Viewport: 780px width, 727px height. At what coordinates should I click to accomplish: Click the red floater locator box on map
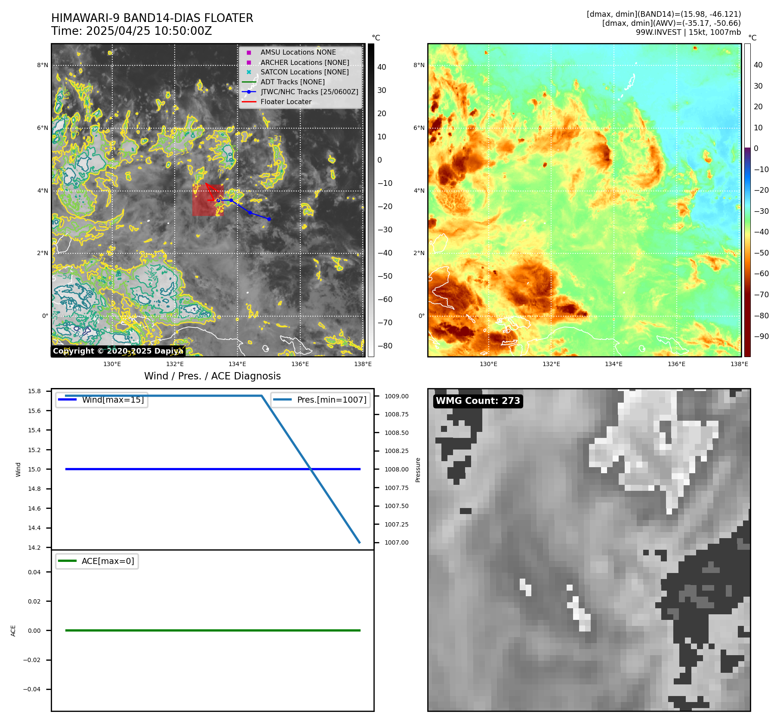pos(208,200)
